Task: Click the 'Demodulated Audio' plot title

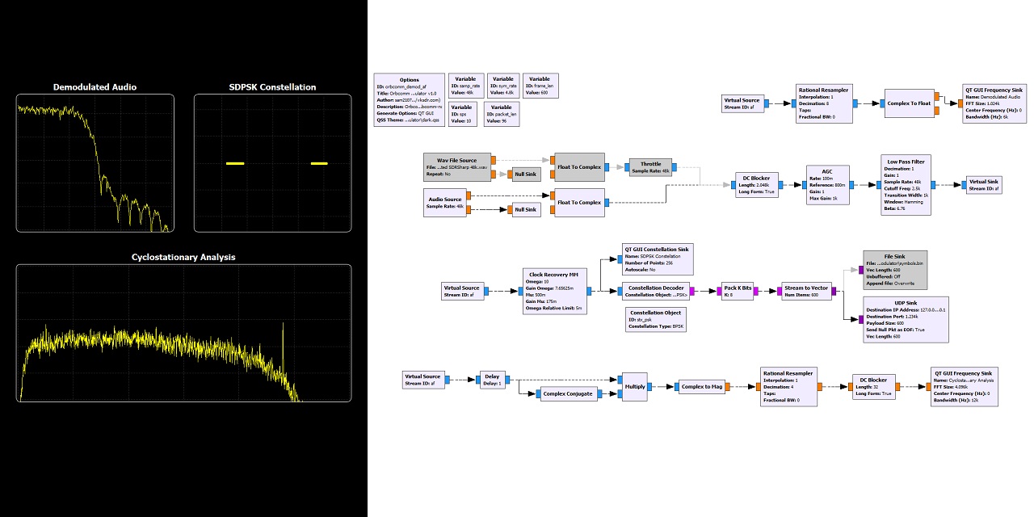Action: [95, 87]
